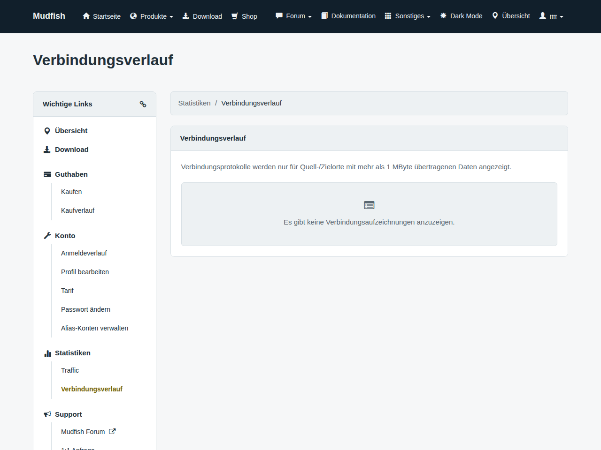601x450 pixels.
Task: Select the highlighted Verbindungsverlauf sidebar link
Action: tap(92, 389)
